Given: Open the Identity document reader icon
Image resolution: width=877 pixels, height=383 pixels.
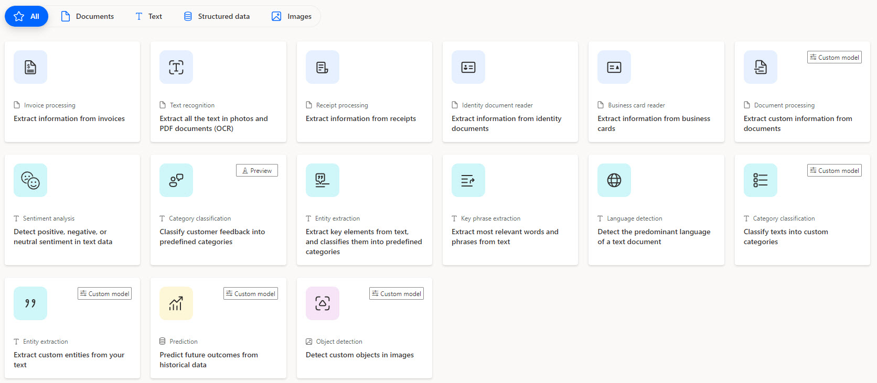Looking at the screenshot, I should coord(468,67).
